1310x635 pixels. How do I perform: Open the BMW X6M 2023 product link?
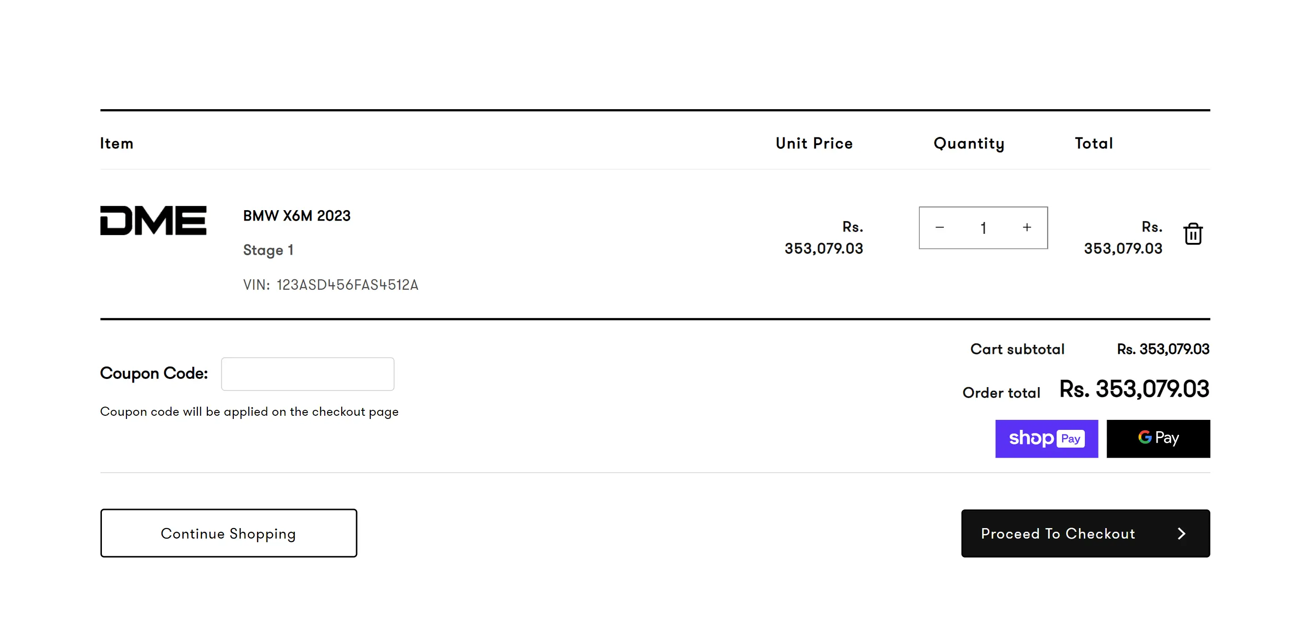click(x=297, y=216)
